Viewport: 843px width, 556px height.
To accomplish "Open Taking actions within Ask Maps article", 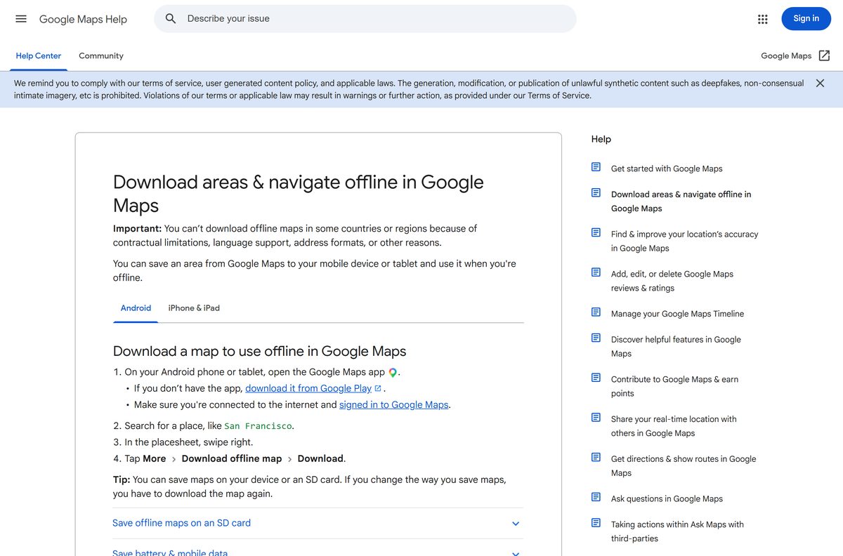I will 677,531.
